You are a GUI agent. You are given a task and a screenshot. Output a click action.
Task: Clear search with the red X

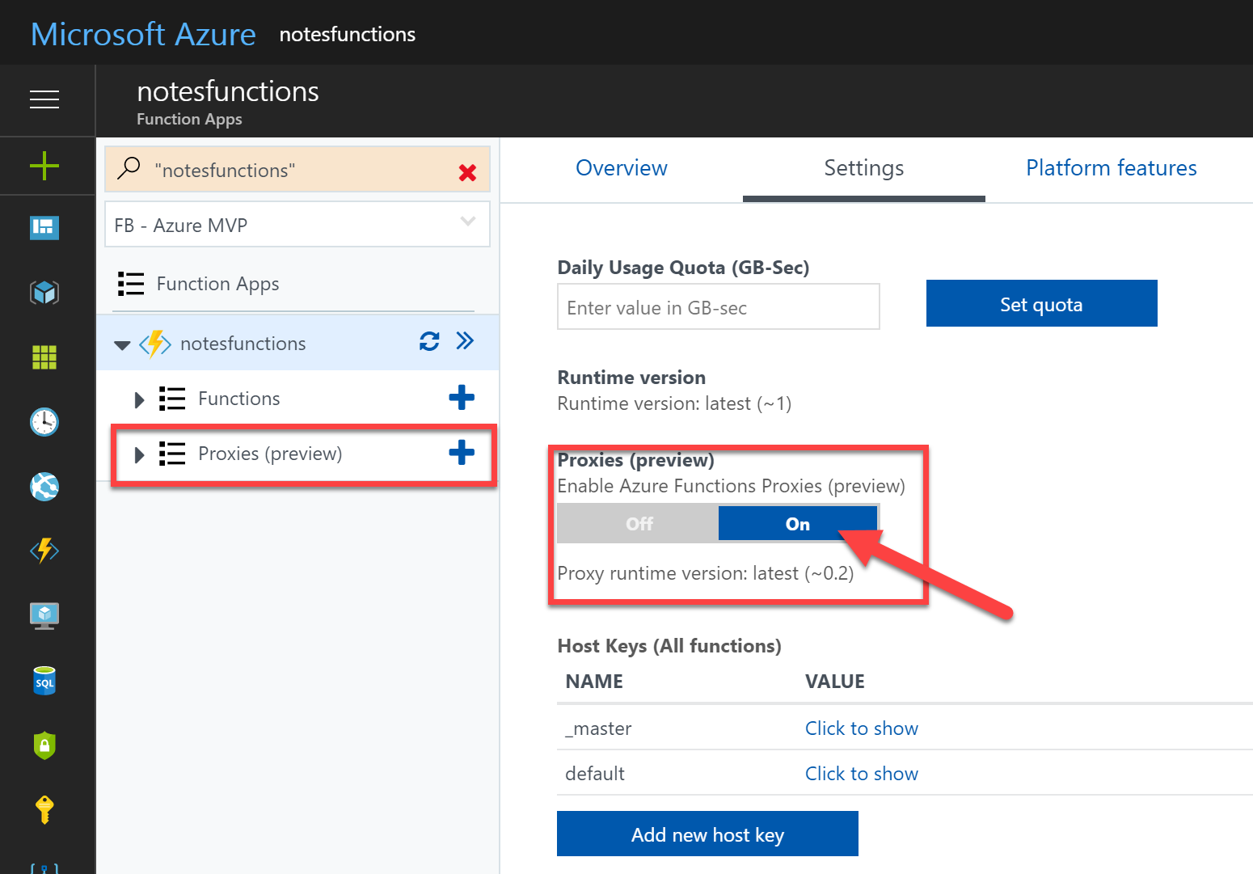pos(467,172)
